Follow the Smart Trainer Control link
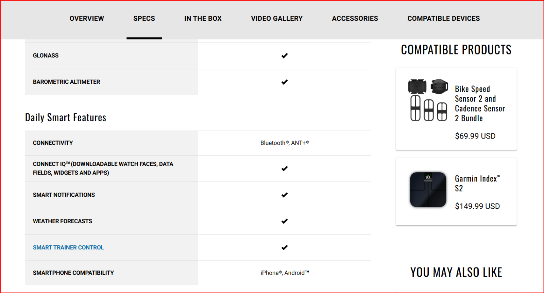The width and height of the screenshot is (544, 293). [68, 247]
